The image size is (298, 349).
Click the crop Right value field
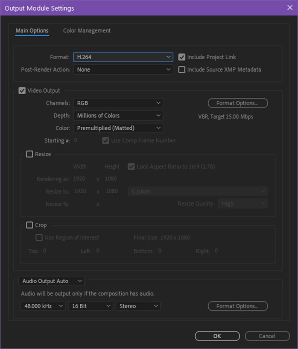(216, 251)
